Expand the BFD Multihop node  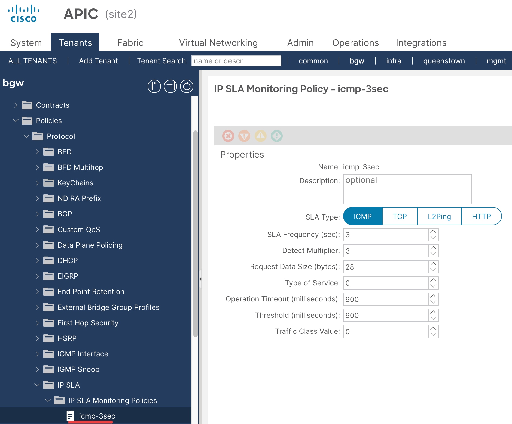(37, 167)
